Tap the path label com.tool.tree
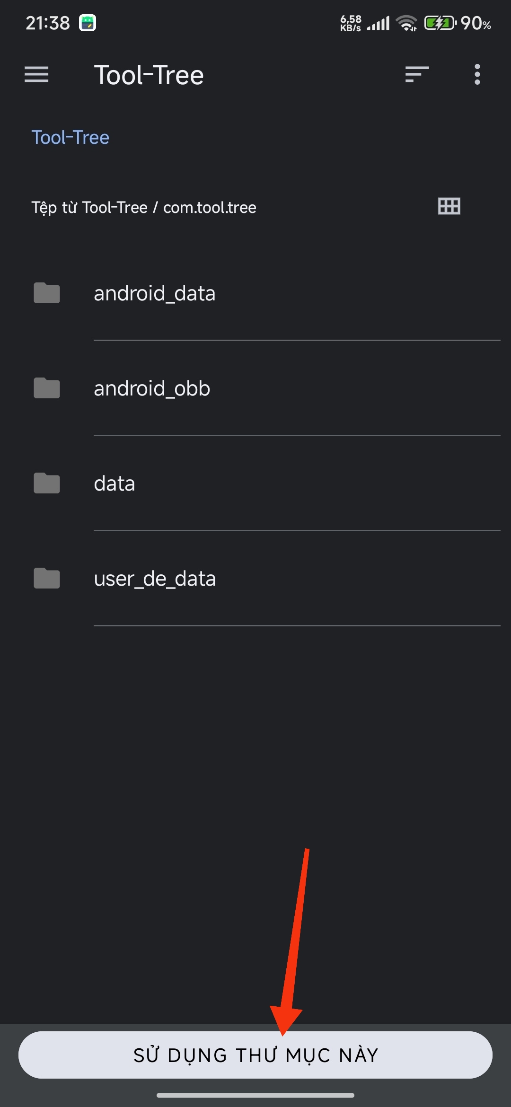511x1107 pixels. tap(210, 208)
